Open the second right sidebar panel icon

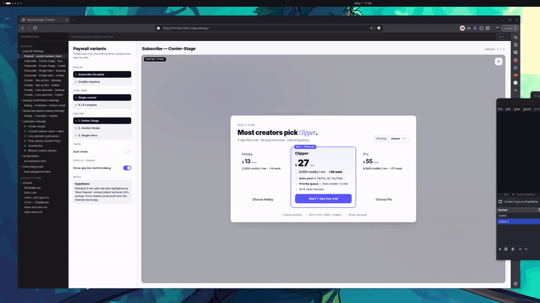(516, 45)
